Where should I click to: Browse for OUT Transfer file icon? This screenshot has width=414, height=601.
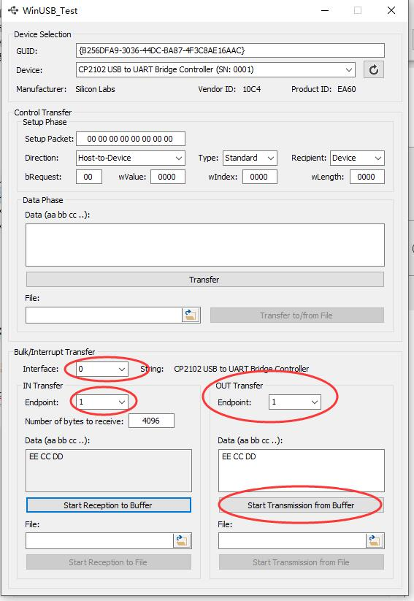pos(375,541)
